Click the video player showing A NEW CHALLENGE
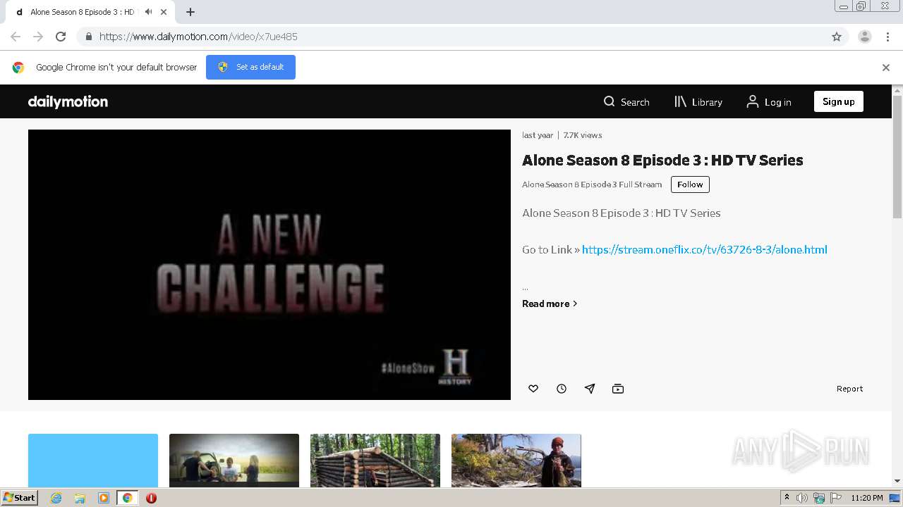 (269, 265)
